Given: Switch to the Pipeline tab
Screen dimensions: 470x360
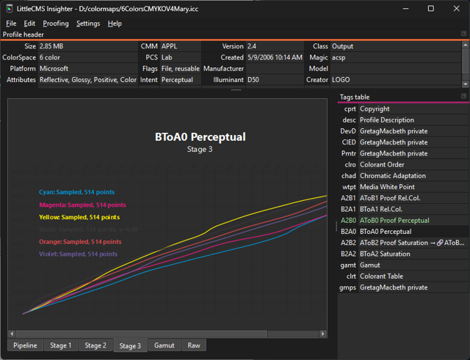Looking at the screenshot, I should click(x=26, y=345).
